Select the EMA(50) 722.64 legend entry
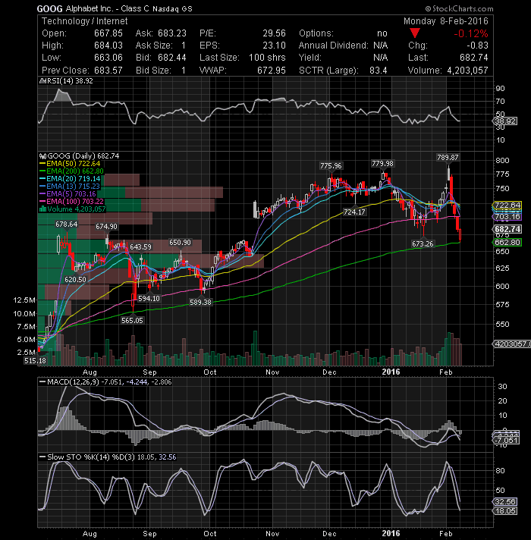 click(70, 164)
